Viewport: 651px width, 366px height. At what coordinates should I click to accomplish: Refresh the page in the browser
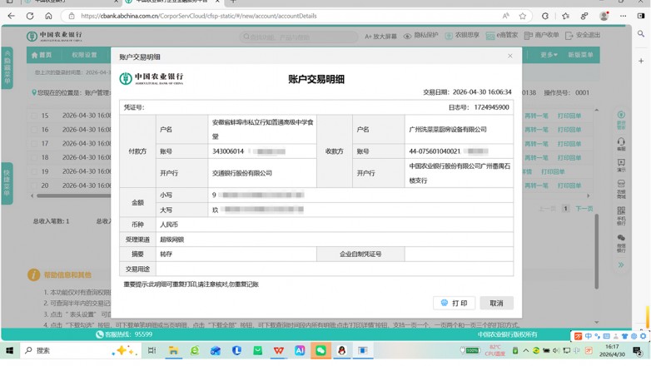click(x=30, y=16)
